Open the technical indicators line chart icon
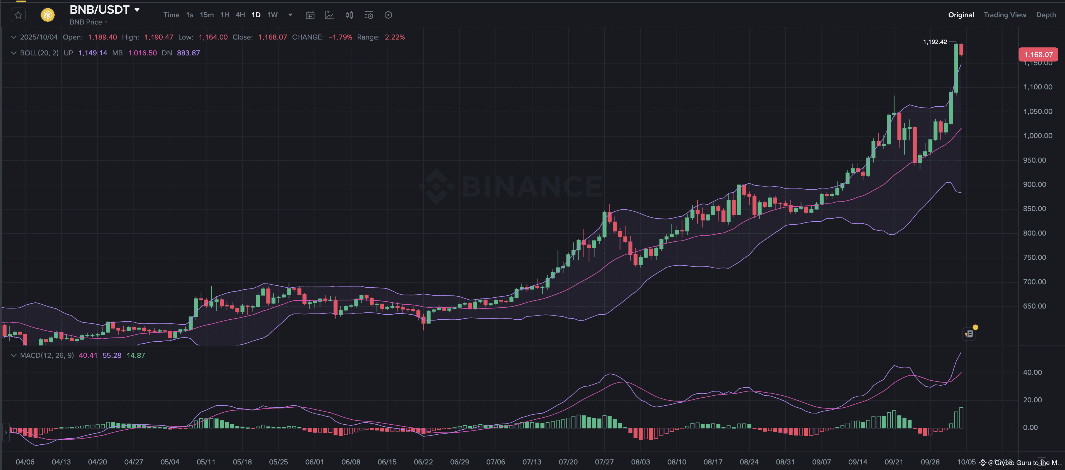The width and height of the screenshot is (1065, 470). [329, 15]
